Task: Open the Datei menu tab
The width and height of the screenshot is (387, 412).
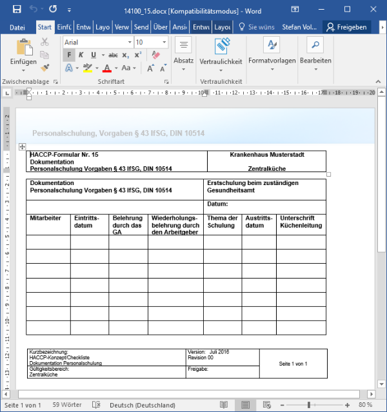Action: (x=17, y=27)
